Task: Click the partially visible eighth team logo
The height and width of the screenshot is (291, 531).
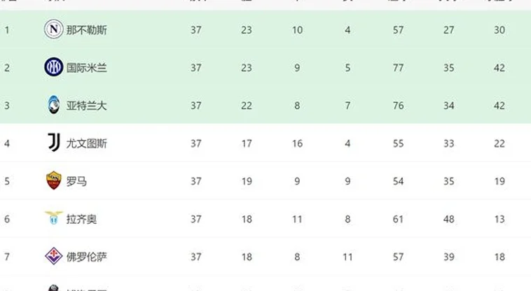Action: [x=53, y=288]
